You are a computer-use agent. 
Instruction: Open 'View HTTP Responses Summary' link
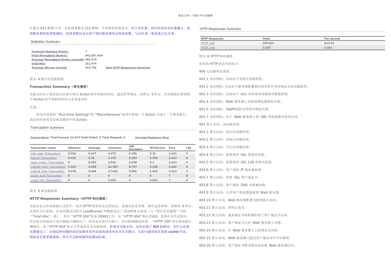(128, 67)
